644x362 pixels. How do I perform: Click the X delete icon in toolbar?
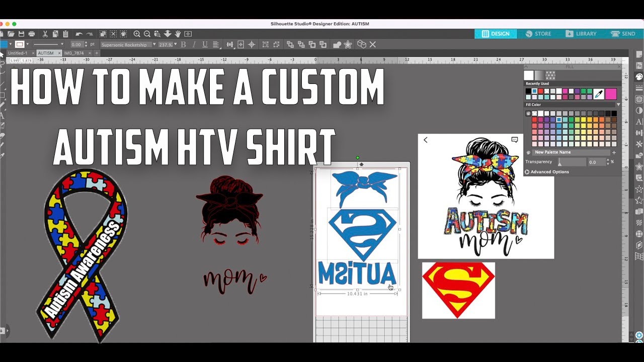point(372,44)
